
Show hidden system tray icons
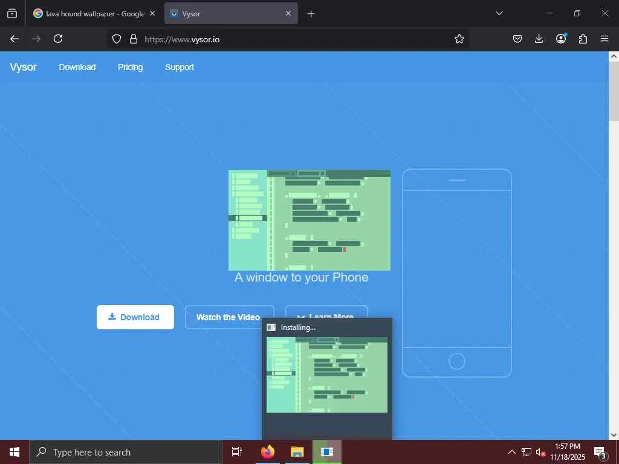click(511, 452)
